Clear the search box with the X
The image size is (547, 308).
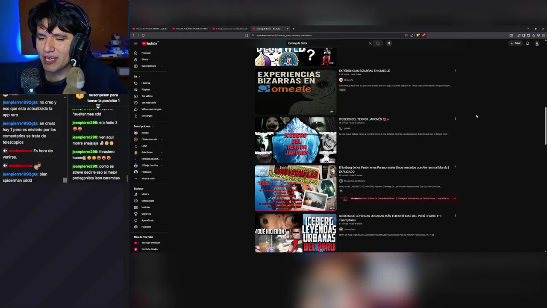(x=370, y=43)
